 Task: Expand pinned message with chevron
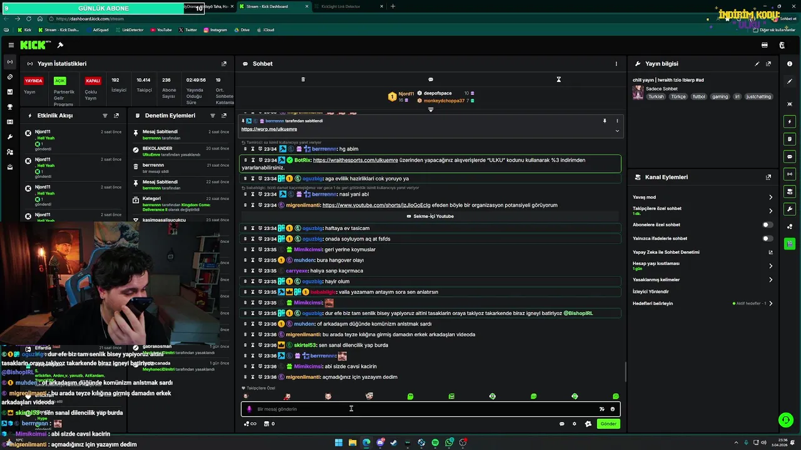617,131
